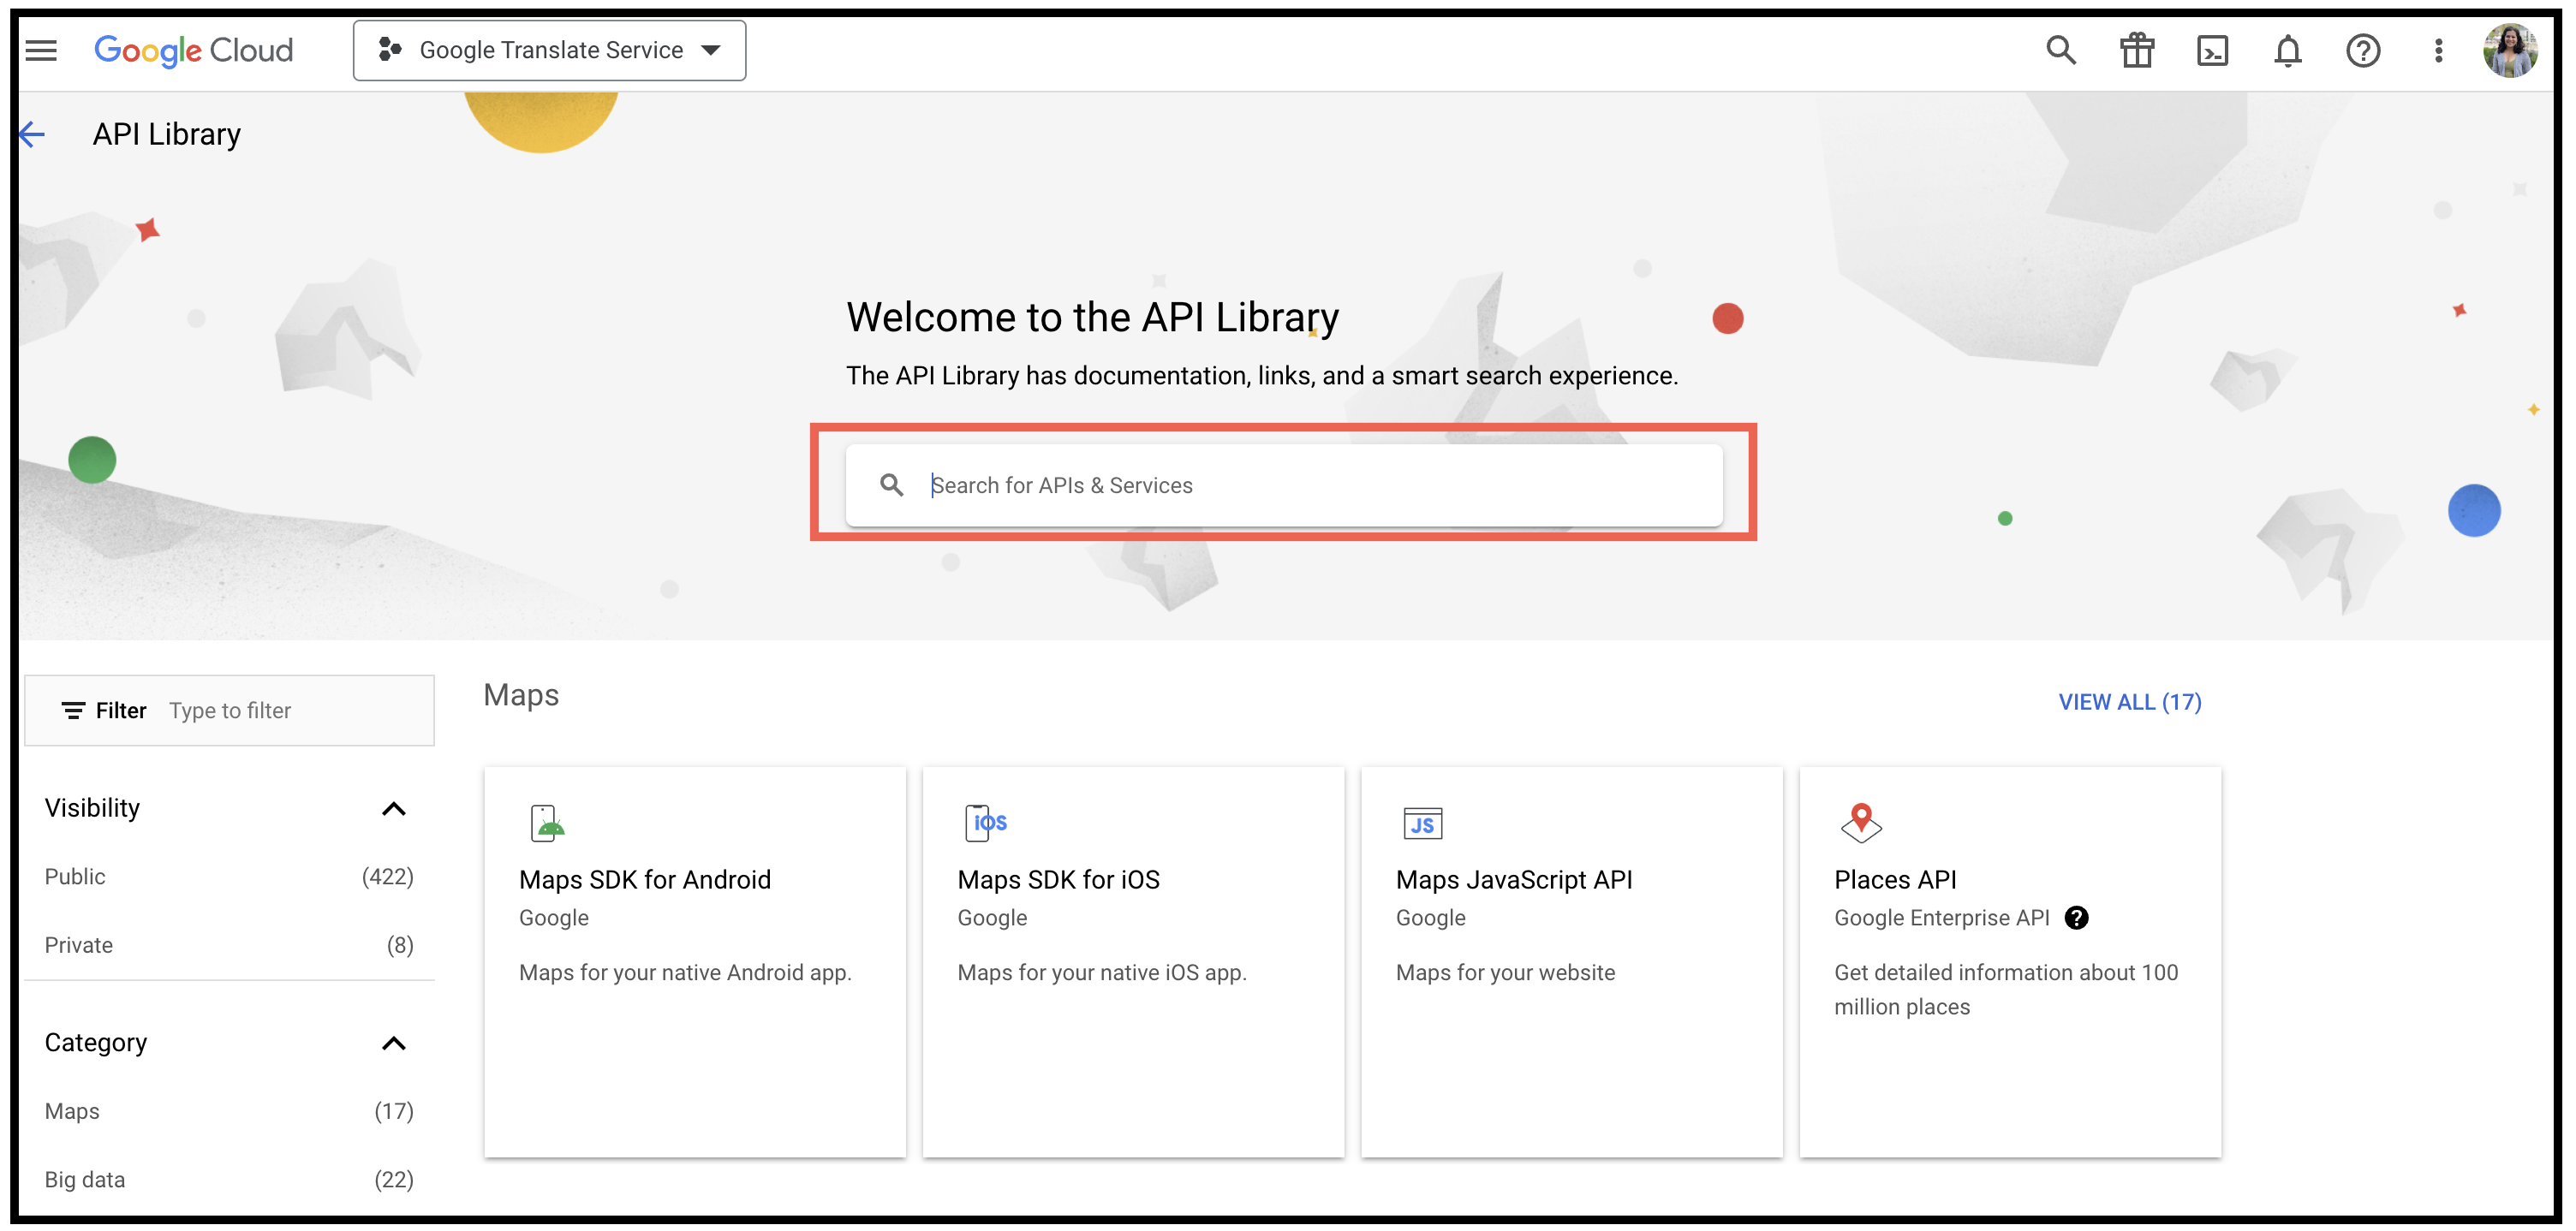Open the three-dot settings menu

point(2438,50)
